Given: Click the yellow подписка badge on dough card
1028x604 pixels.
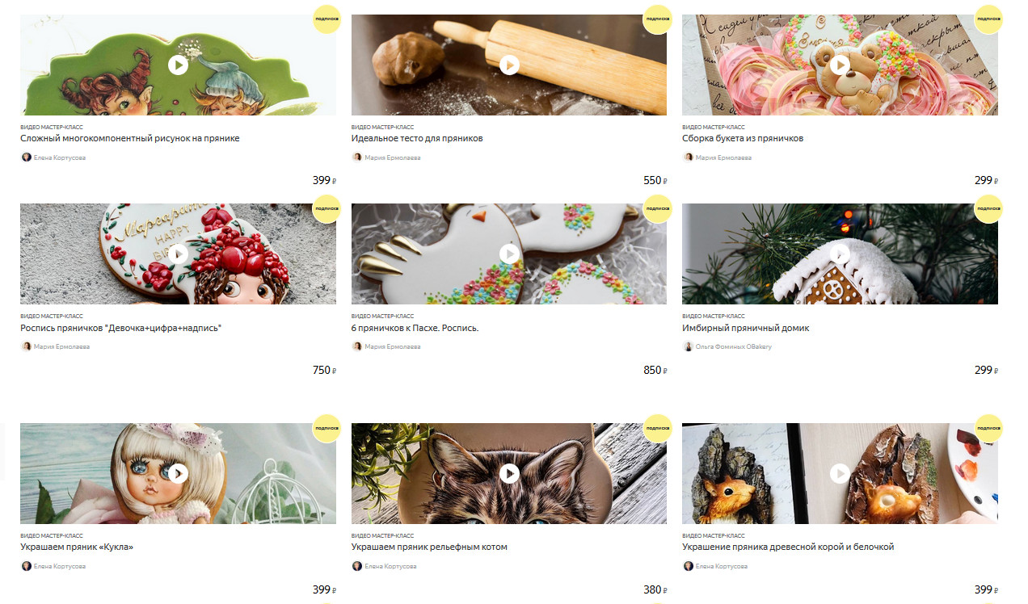Looking at the screenshot, I should pos(657,19).
